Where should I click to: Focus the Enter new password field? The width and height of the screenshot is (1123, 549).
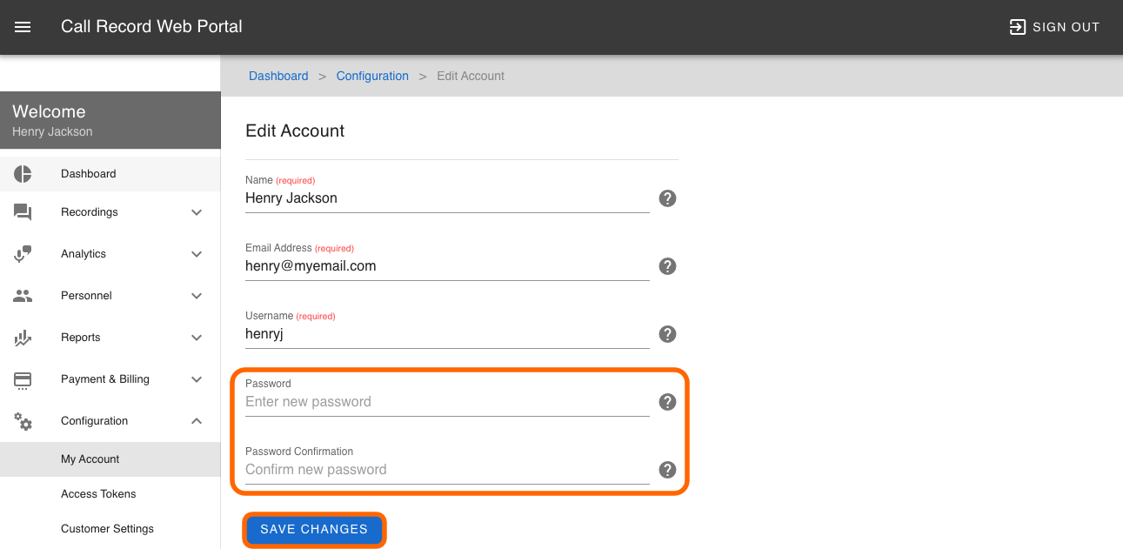coord(447,402)
